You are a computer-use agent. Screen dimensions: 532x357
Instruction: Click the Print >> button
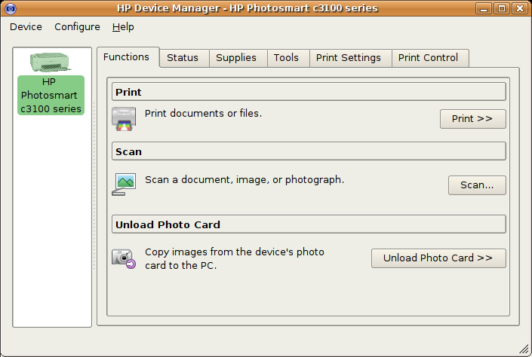pos(473,119)
